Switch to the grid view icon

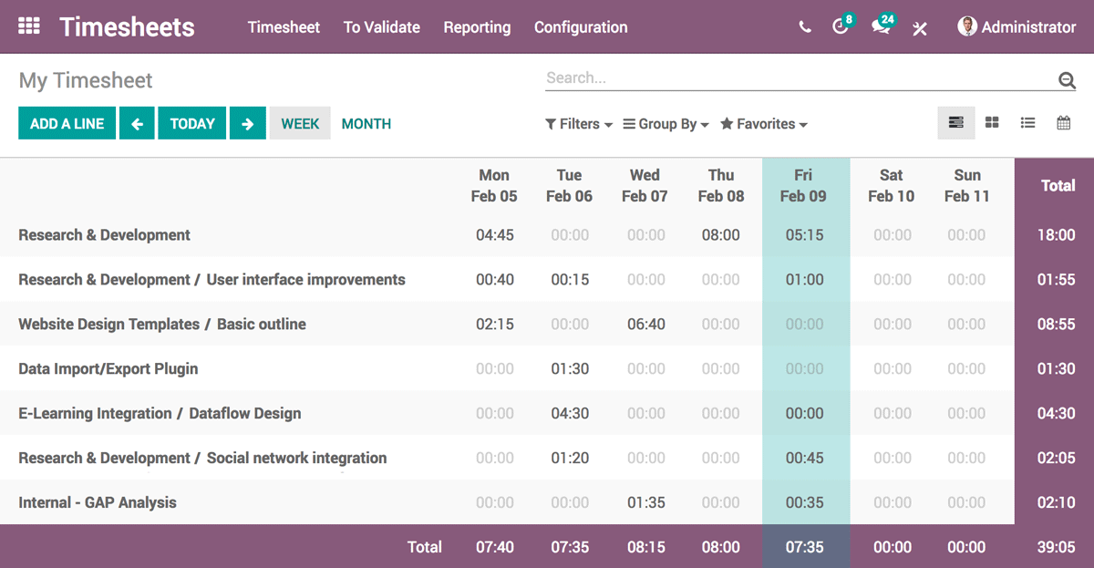(956, 123)
